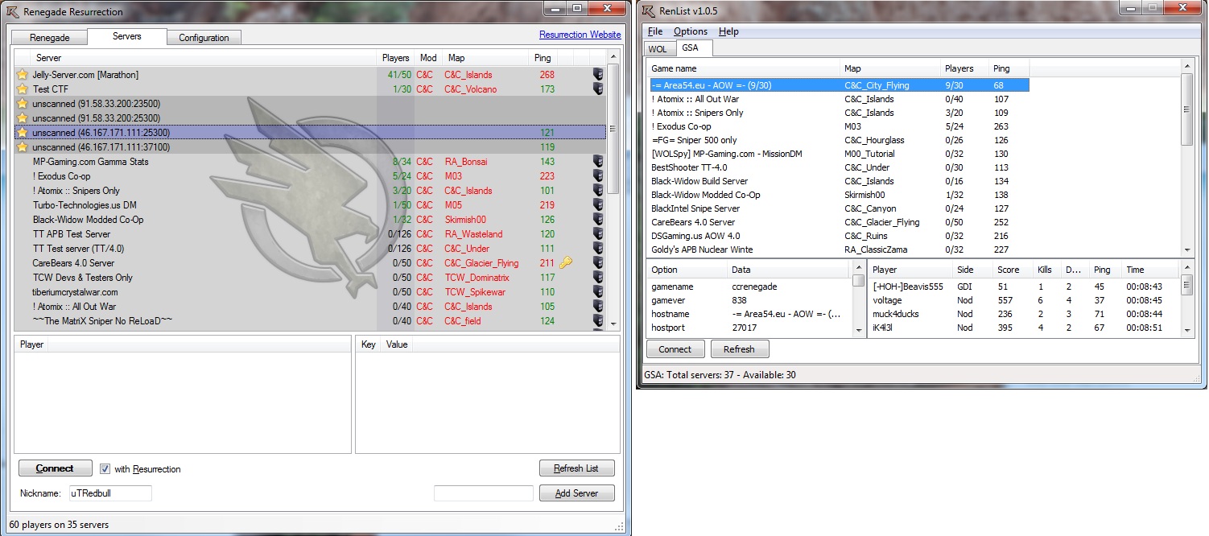The image size is (1209, 536).
Task: Click the server icon on MP-Gaming.com Gamma Stats row
Action: tap(598, 162)
